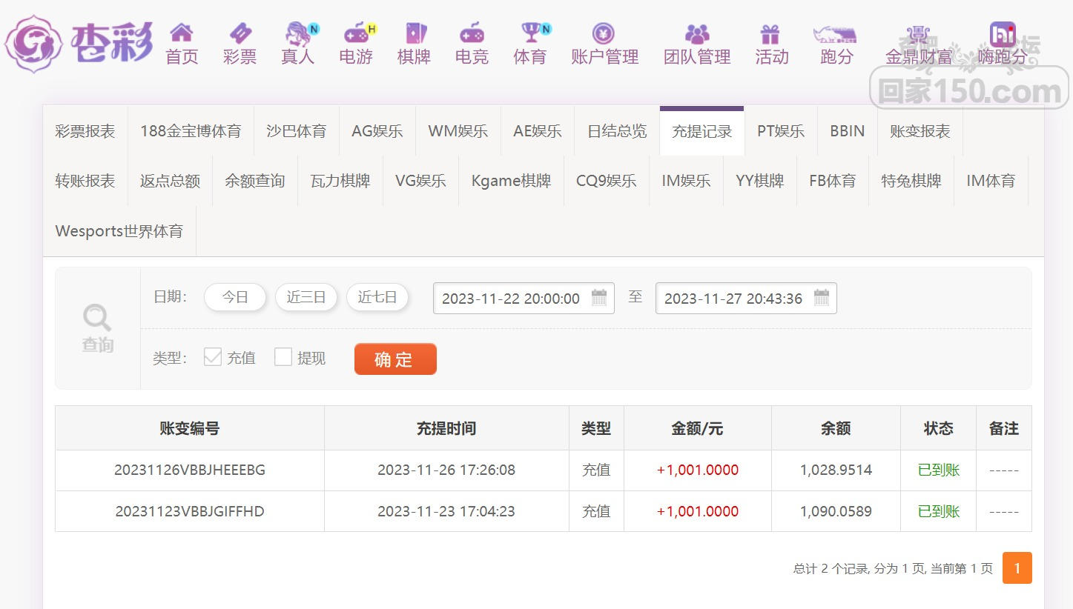Viewport: 1073px width, 609px height.
Task: Click the 首页 home icon
Action: 181,33
